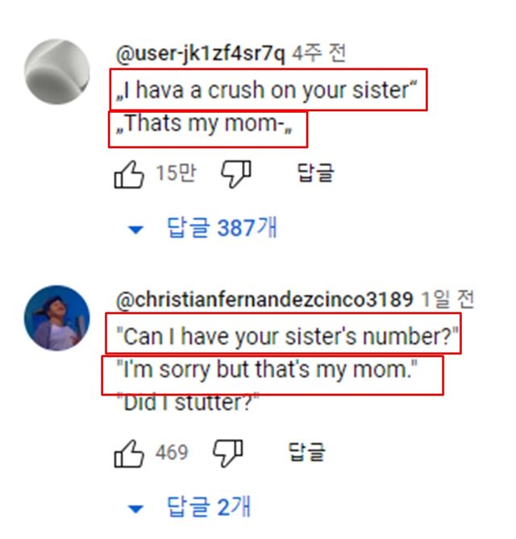The width and height of the screenshot is (516, 539).
Task: Visit the @user-jk1zf4sr7q channel name link
Action: [201, 56]
